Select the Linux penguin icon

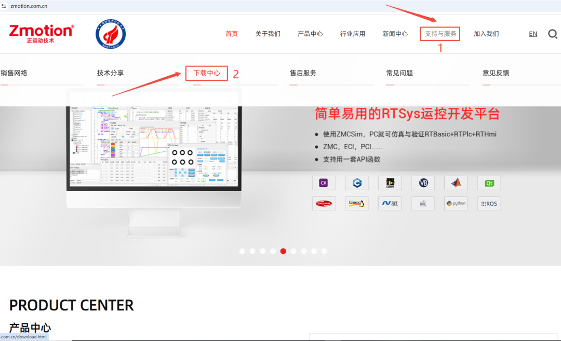tap(357, 203)
